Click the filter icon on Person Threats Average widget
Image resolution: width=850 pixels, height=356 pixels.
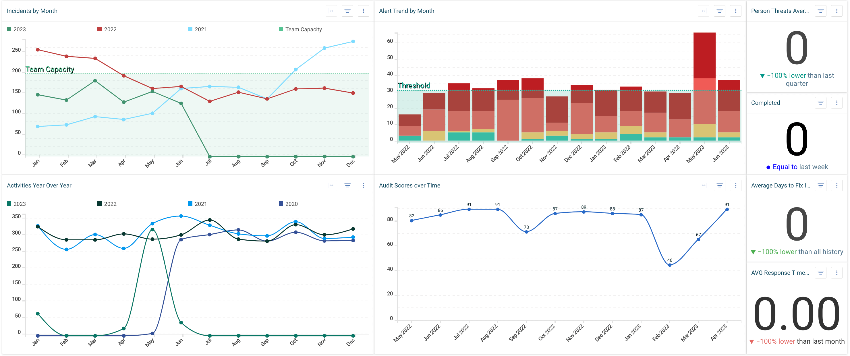point(821,11)
